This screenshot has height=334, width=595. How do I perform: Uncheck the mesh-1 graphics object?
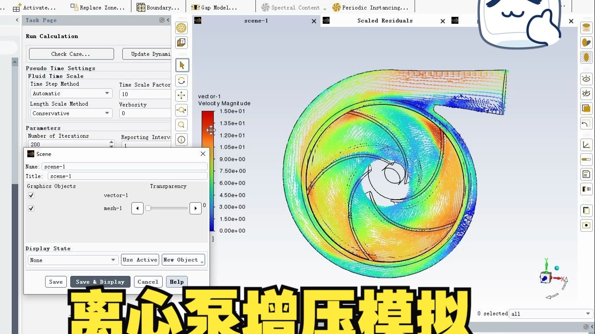31,208
